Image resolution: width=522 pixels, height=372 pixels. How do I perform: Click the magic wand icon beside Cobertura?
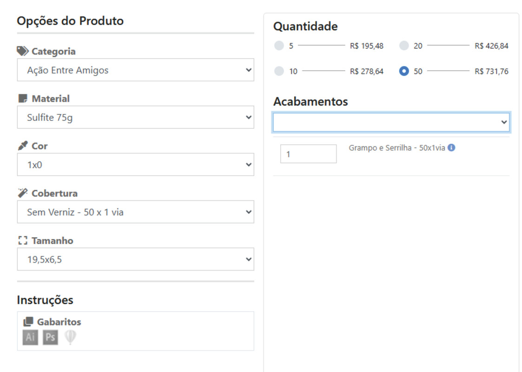(x=22, y=193)
